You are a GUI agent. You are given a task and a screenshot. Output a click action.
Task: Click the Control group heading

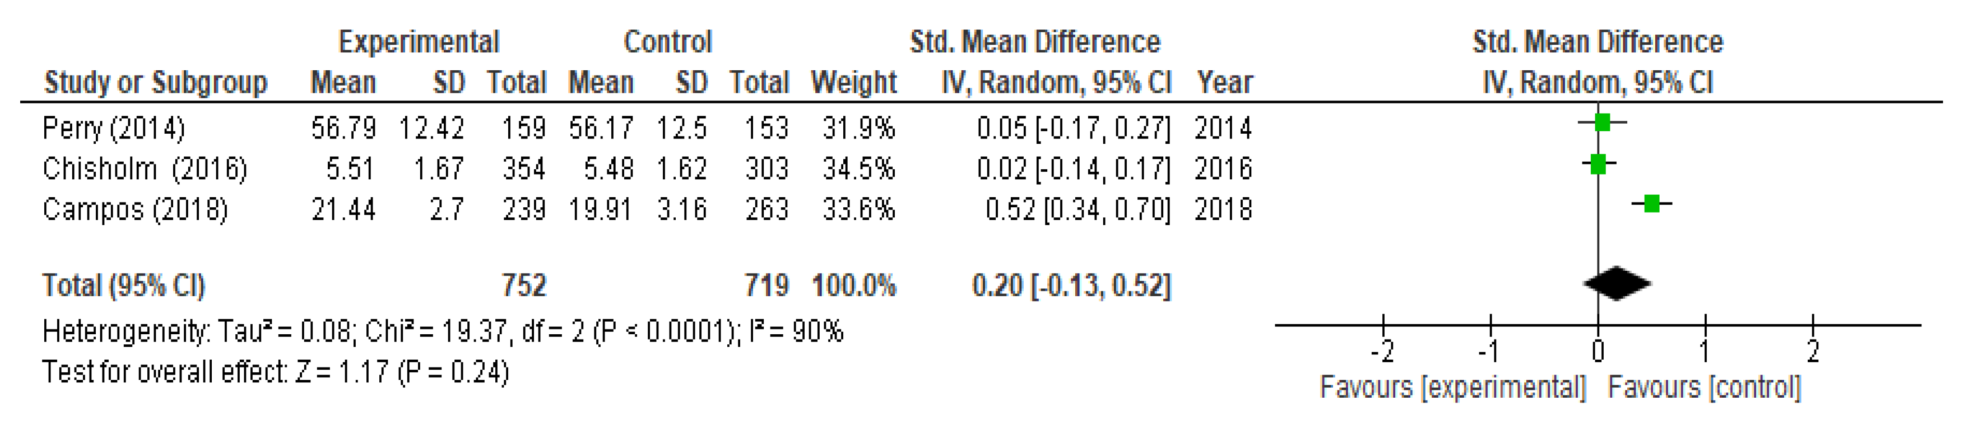[x=668, y=42]
